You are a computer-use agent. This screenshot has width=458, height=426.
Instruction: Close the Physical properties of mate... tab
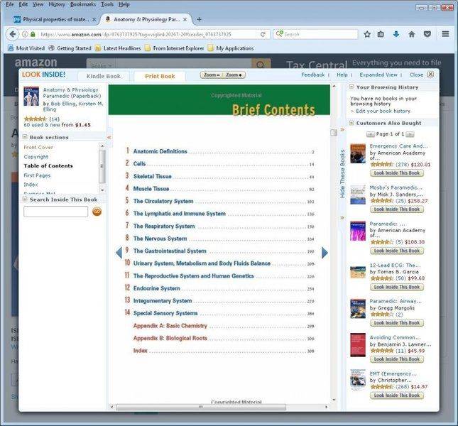(94, 20)
